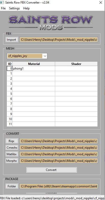Image resolution: width=105 pixels, height=200 pixels.
Task: Click the Cmeshx button
Action: click(x=12, y=148)
